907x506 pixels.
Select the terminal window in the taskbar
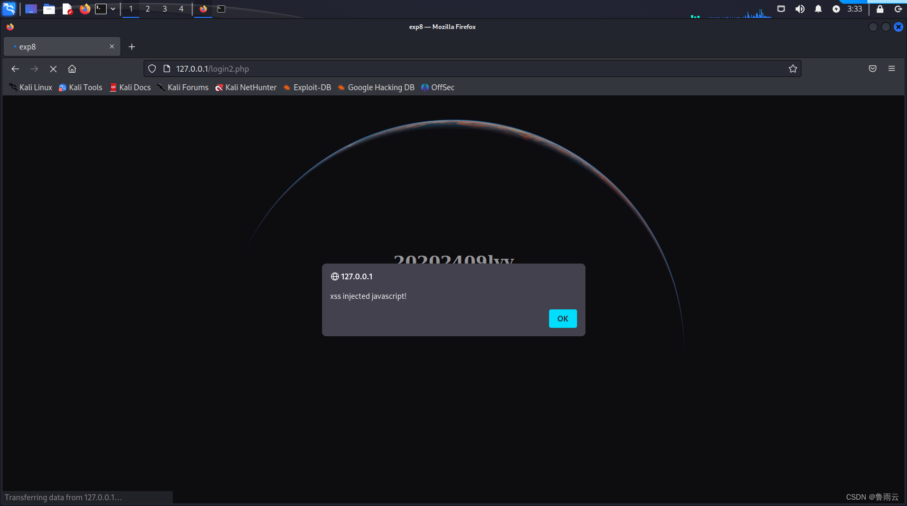221,9
